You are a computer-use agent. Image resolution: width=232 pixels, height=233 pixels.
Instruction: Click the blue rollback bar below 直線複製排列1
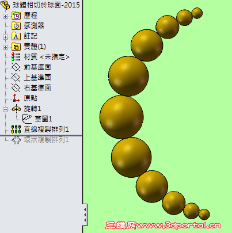coord(41,135)
